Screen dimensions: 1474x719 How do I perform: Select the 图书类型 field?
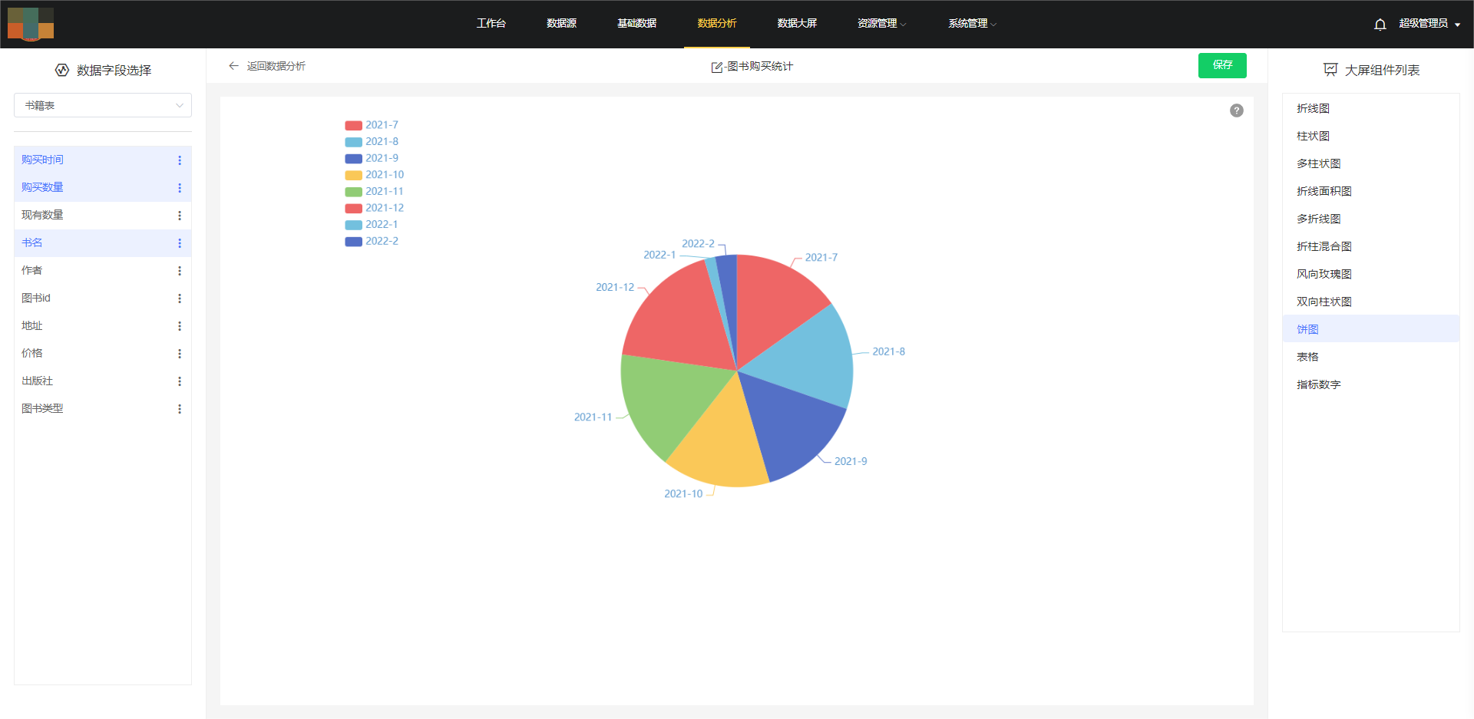[103, 408]
